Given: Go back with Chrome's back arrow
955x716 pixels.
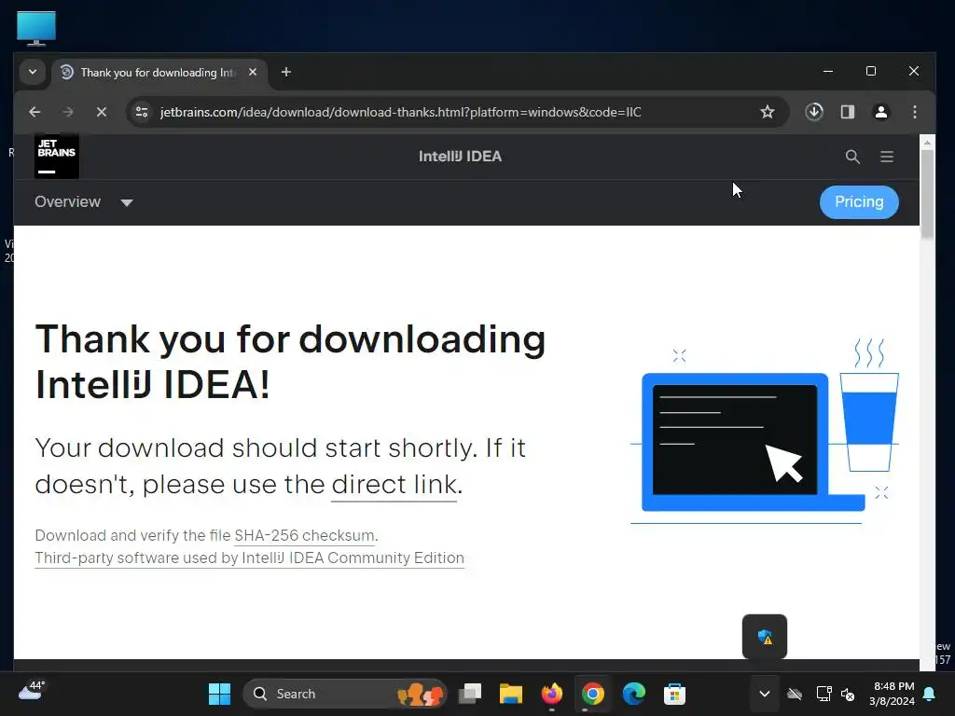Looking at the screenshot, I should coord(35,112).
